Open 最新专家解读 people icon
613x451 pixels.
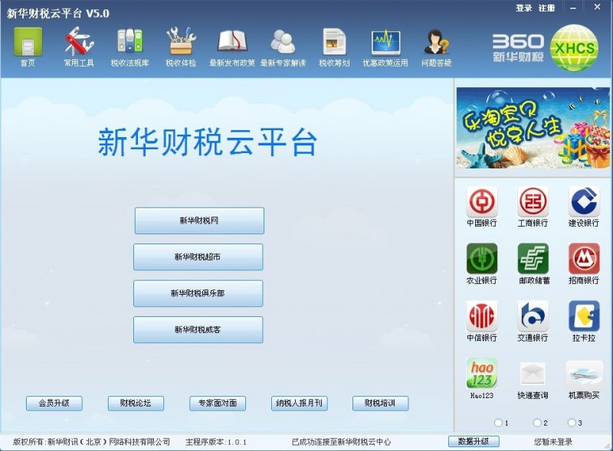pyautogui.click(x=283, y=41)
